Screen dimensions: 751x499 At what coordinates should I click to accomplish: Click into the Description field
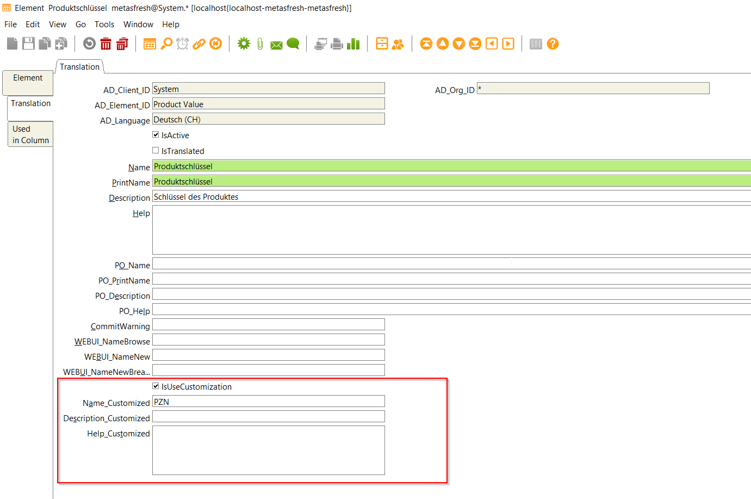(451, 196)
